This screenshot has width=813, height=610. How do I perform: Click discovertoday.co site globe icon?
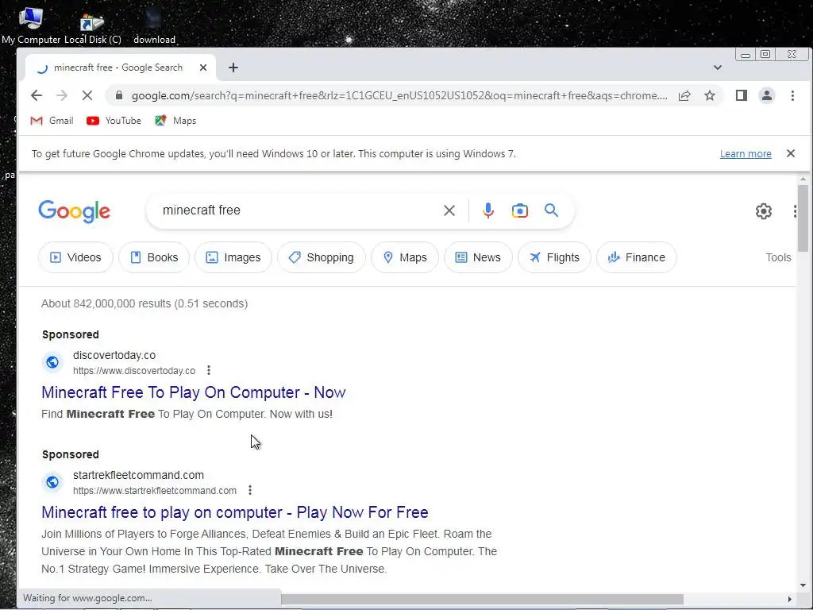52,362
